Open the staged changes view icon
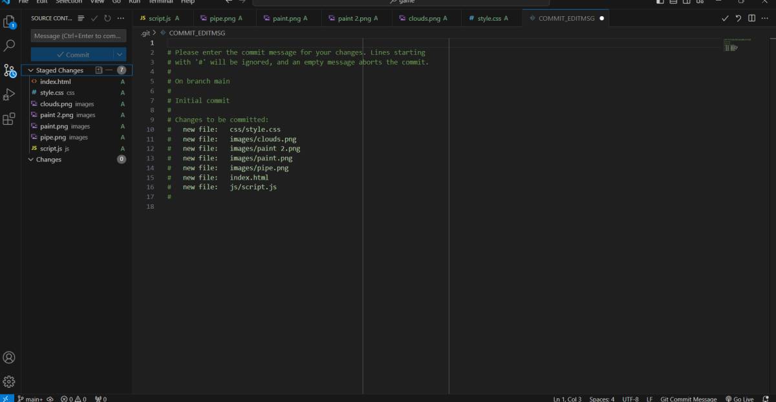 click(99, 70)
